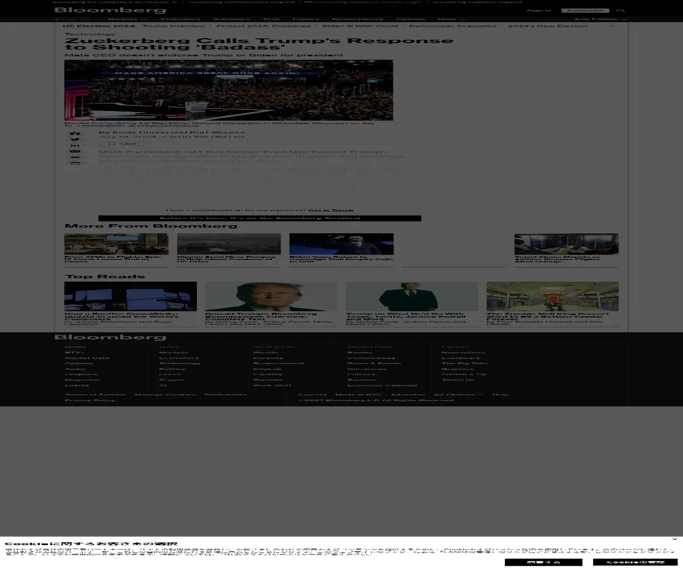Open the Markets dropdown menu
Image resolution: width=683 pixels, height=569 pixels.
coord(127,19)
